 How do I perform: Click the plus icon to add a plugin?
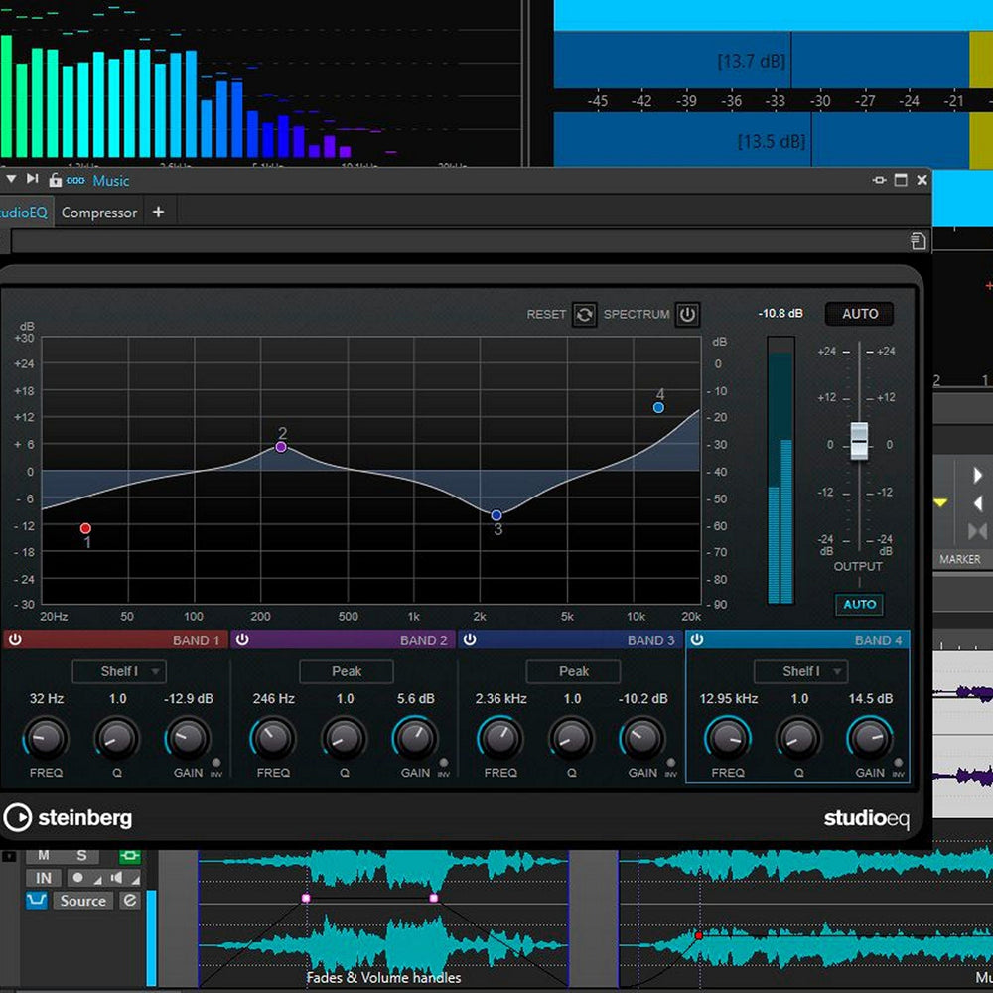click(x=158, y=212)
